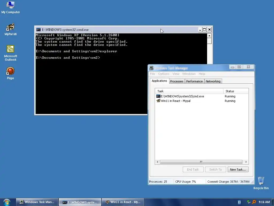
Task: Switch to the Networking tab
Action: (213, 81)
